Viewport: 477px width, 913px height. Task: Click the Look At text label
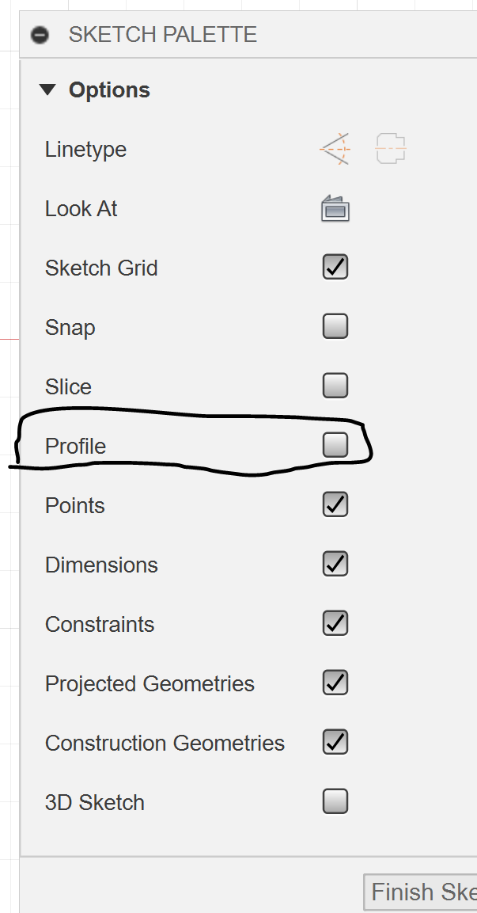(x=81, y=208)
